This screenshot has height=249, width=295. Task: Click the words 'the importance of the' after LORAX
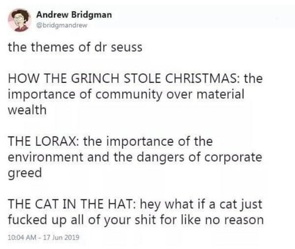(148, 142)
